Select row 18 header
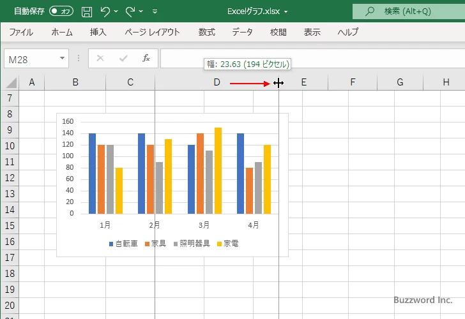The image size is (465, 319). click(10, 274)
